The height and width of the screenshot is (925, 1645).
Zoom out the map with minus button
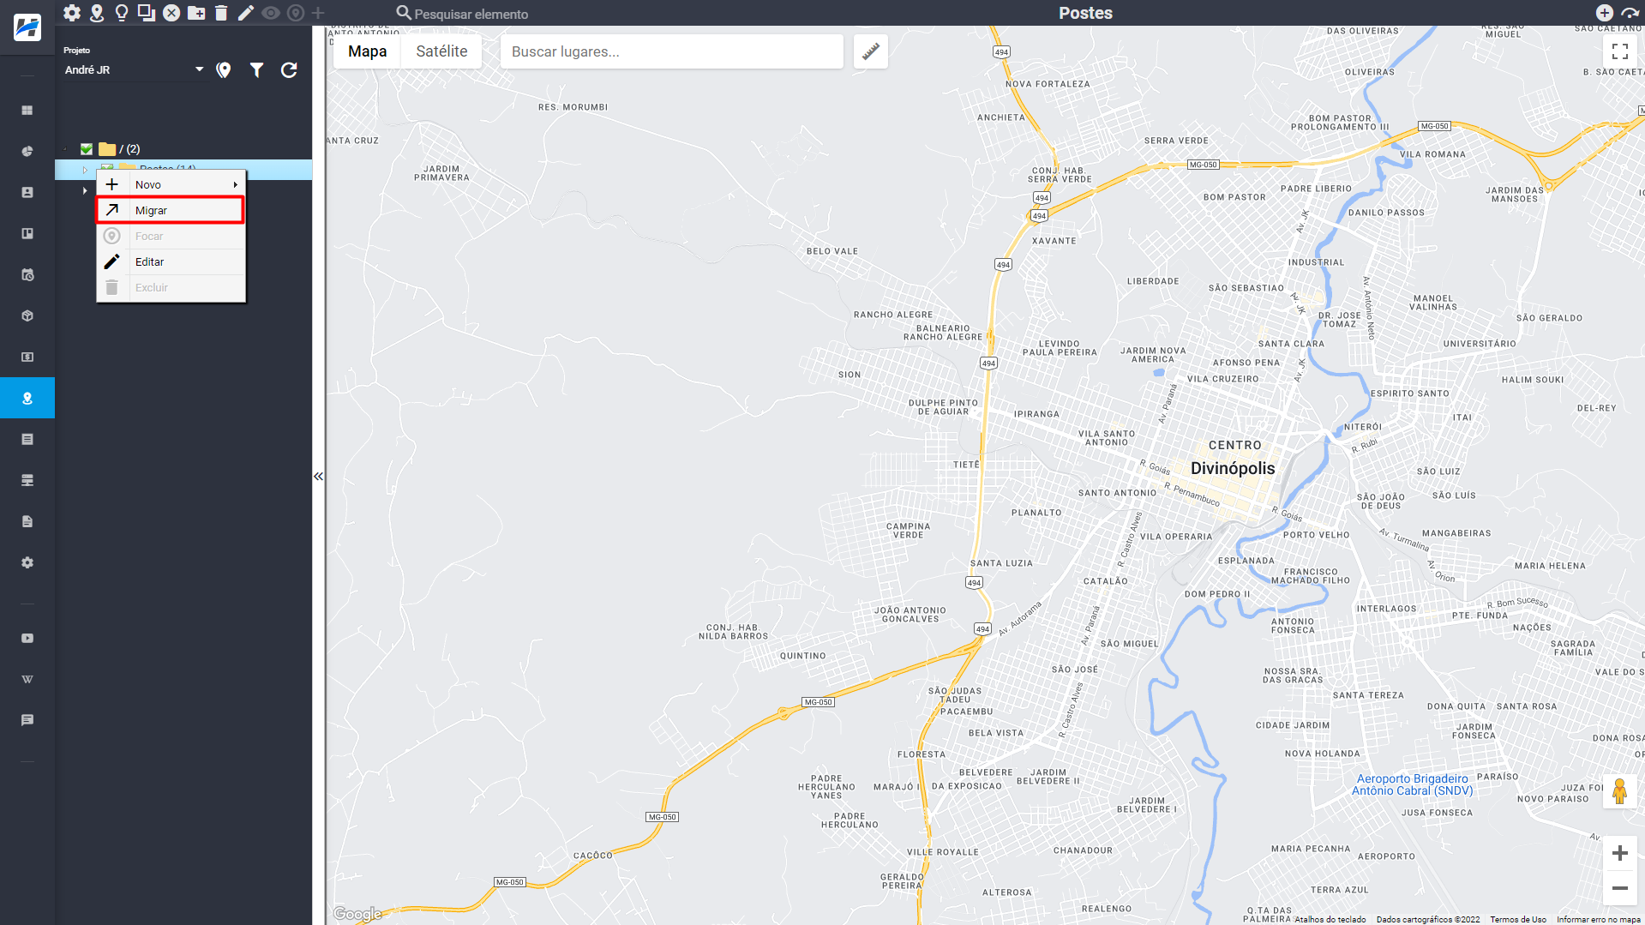1620,888
